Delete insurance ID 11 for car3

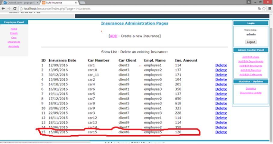point(221,113)
